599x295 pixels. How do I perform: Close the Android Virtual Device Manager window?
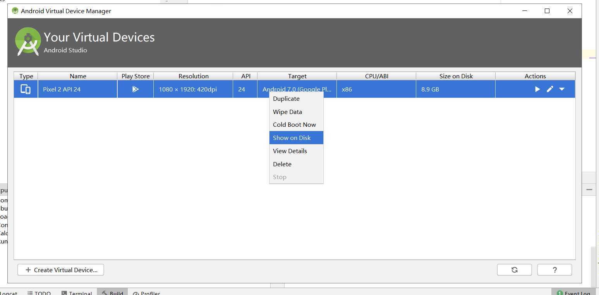pos(570,11)
